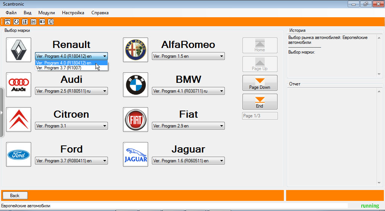Image resolution: width=385 pixels, height=211 pixels.
Task: Choose the Alfa Romeo logo icon
Action: pos(136,50)
